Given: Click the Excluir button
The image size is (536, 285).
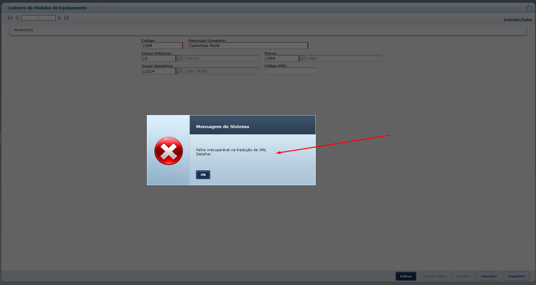Looking at the screenshot, I should coord(463,276).
